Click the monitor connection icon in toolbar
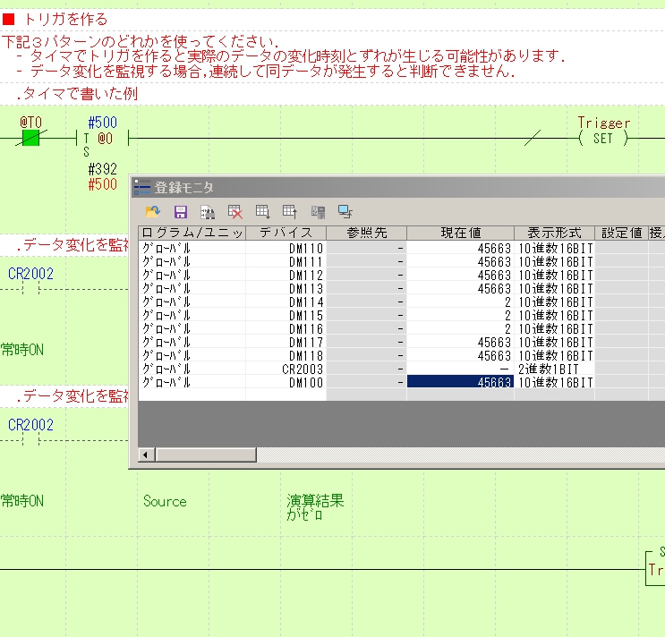Image resolution: width=665 pixels, height=637 pixels. 345,212
